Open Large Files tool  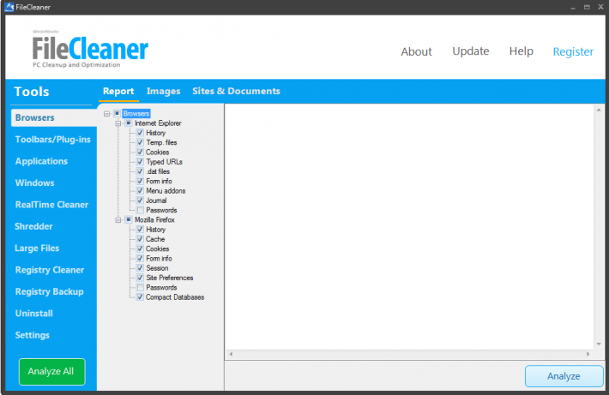(x=37, y=248)
